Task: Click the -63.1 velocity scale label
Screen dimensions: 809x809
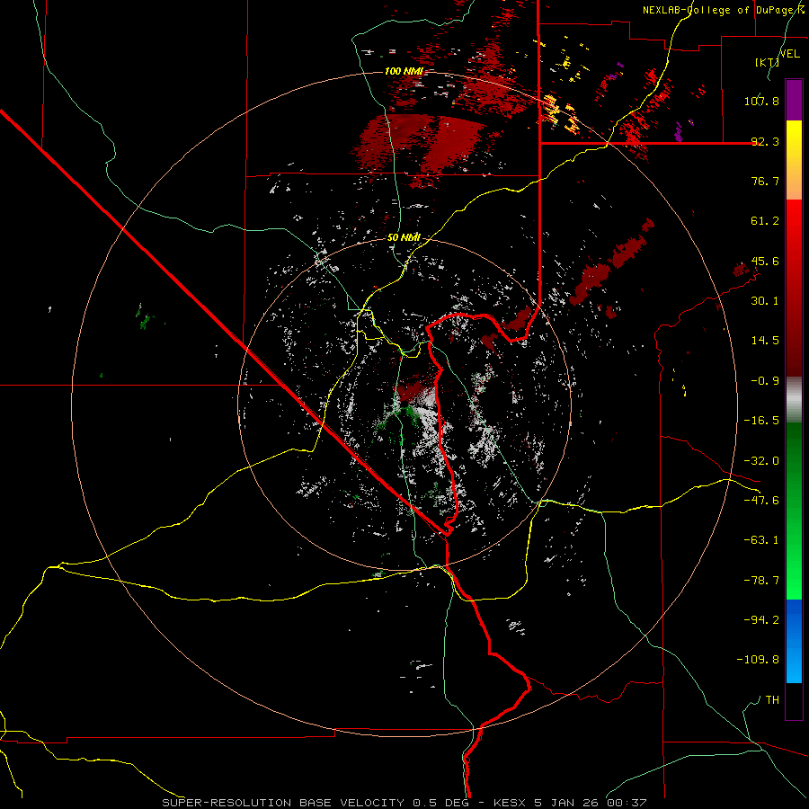Action: pos(761,540)
